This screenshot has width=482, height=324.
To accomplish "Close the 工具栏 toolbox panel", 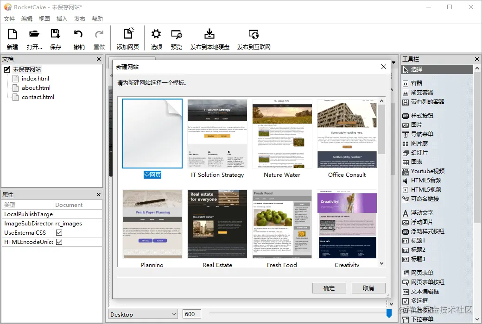I will click(x=477, y=59).
